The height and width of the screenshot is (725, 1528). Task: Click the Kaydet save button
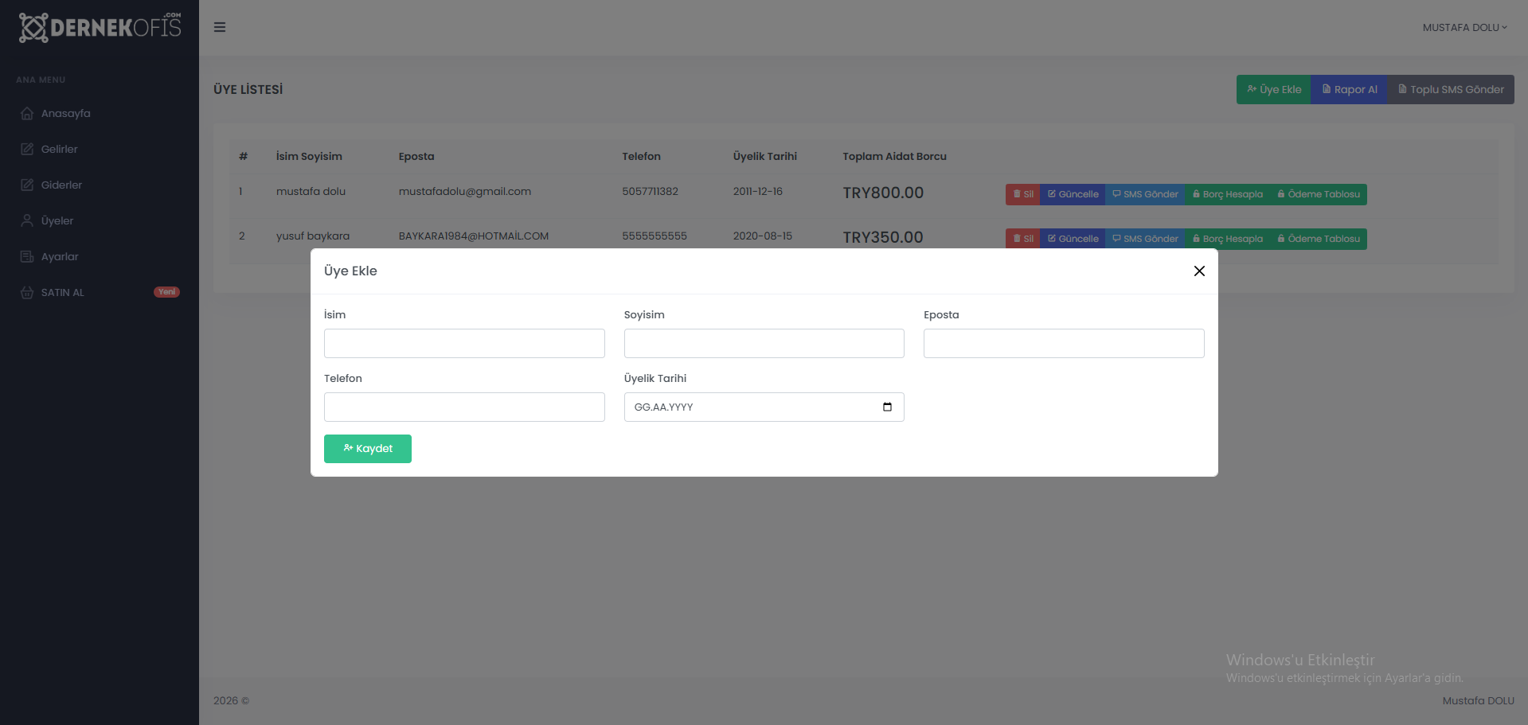(368, 449)
